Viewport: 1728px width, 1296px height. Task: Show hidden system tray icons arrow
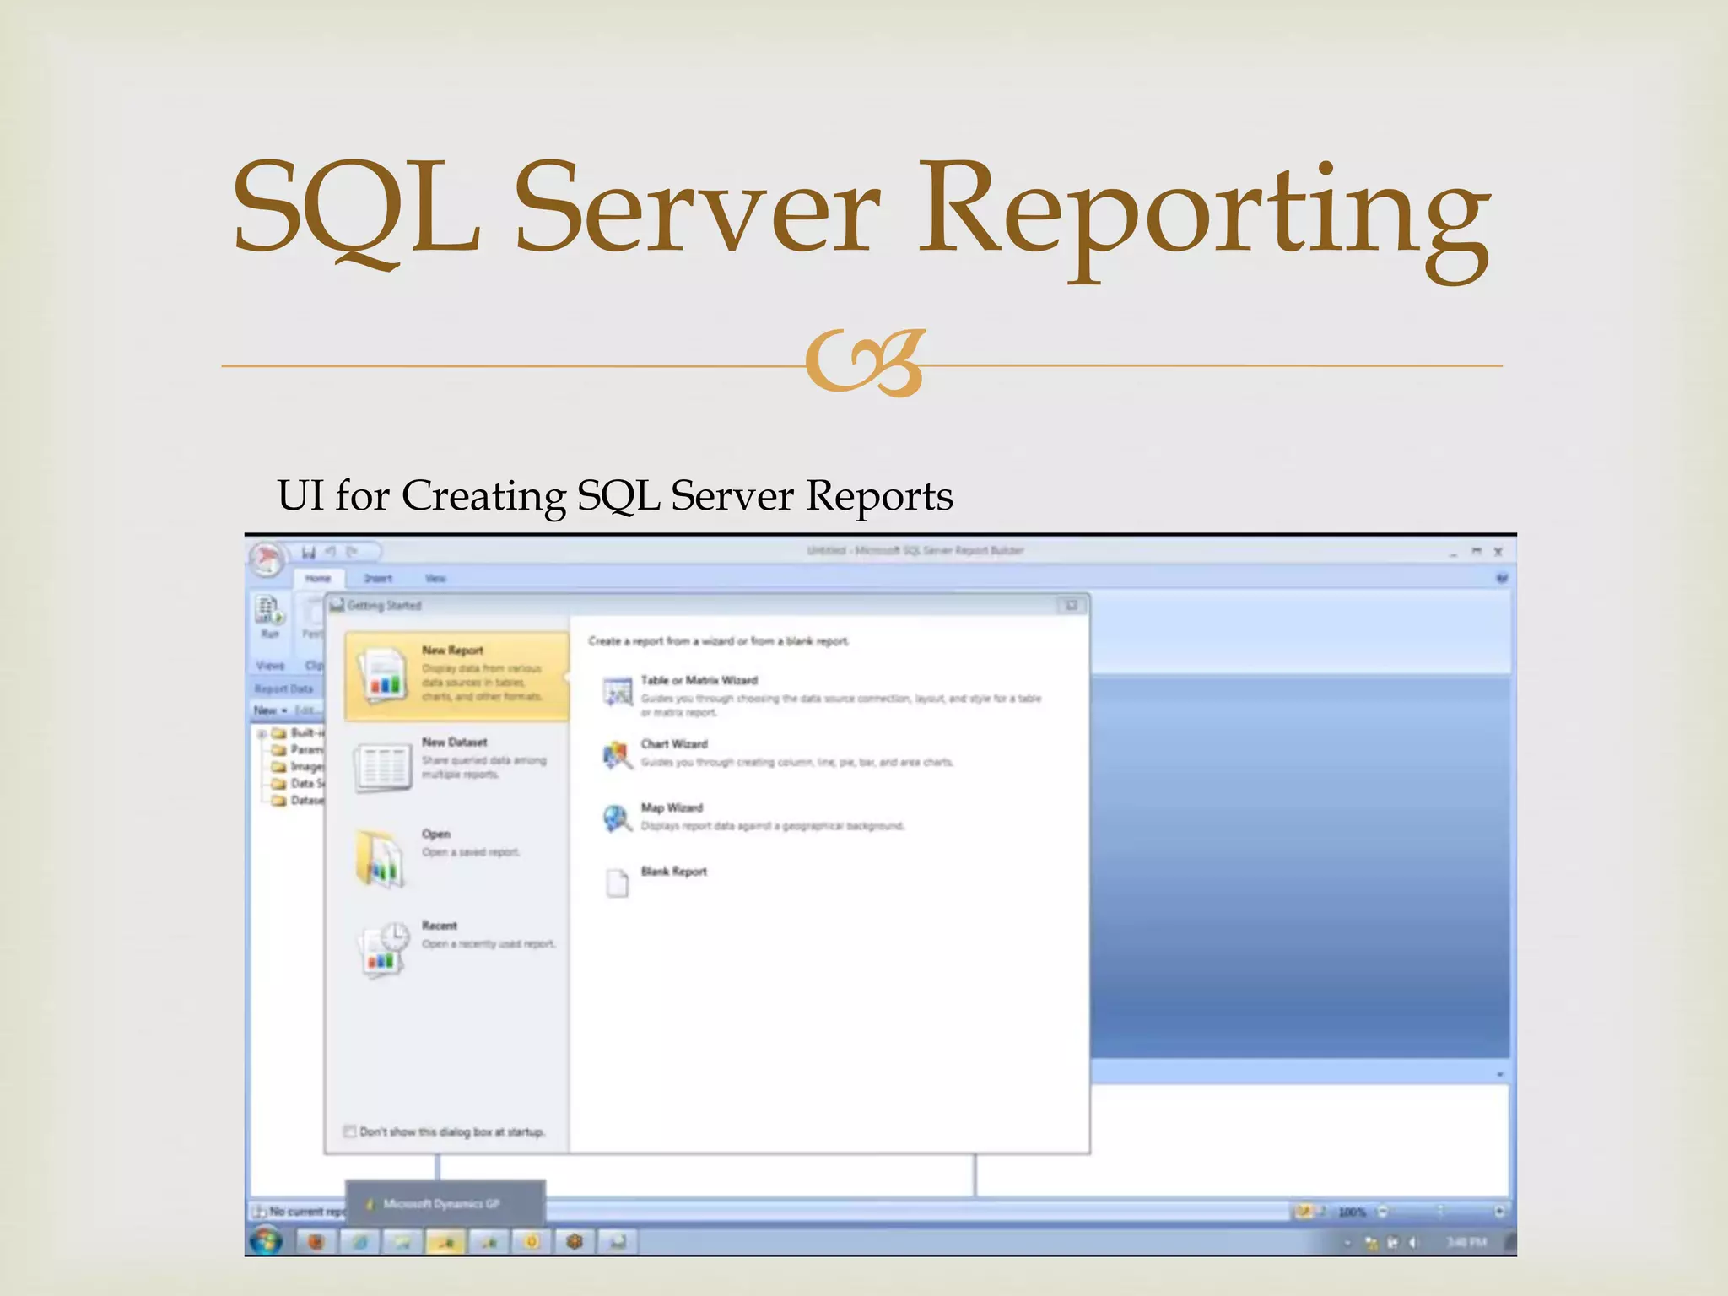point(1347,1243)
